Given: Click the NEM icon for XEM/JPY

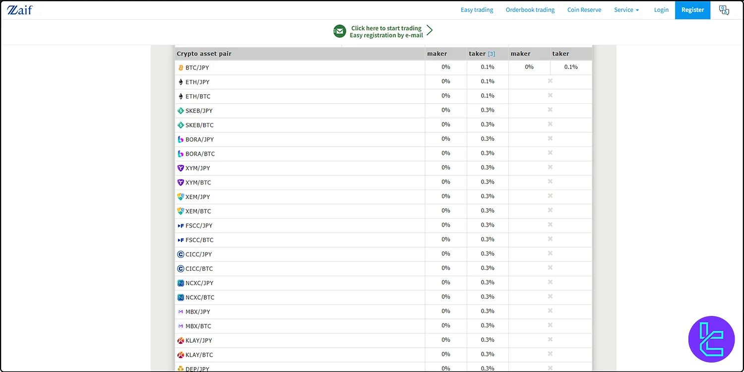Looking at the screenshot, I should [x=181, y=197].
